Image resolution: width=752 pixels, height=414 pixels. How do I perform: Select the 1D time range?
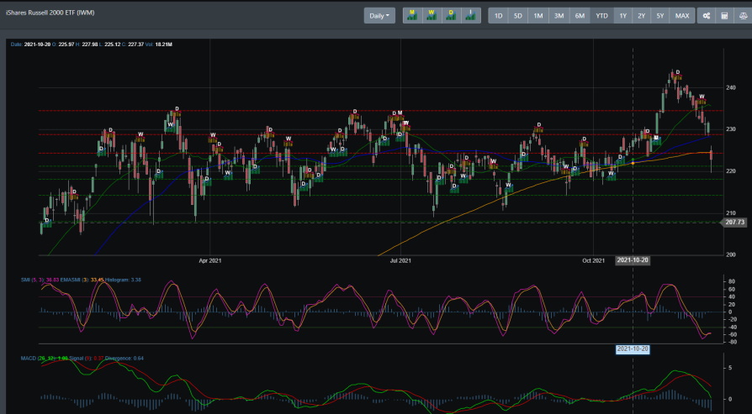[498, 15]
